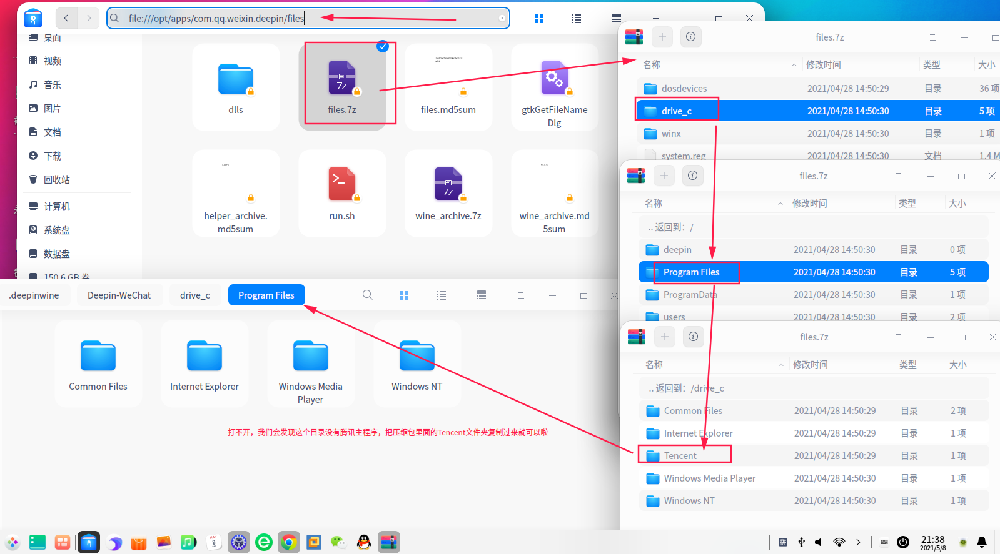Select Windows Media Player archive row
This screenshot has width=1000, height=554.
point(814,478)
